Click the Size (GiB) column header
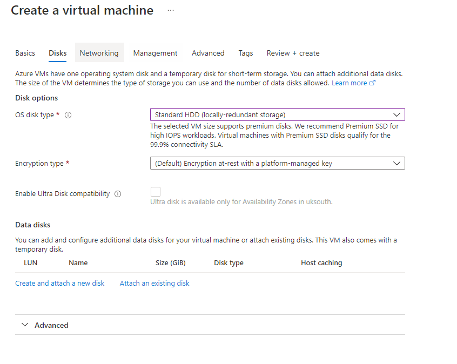Screen dimensions: 457x364 170,263
